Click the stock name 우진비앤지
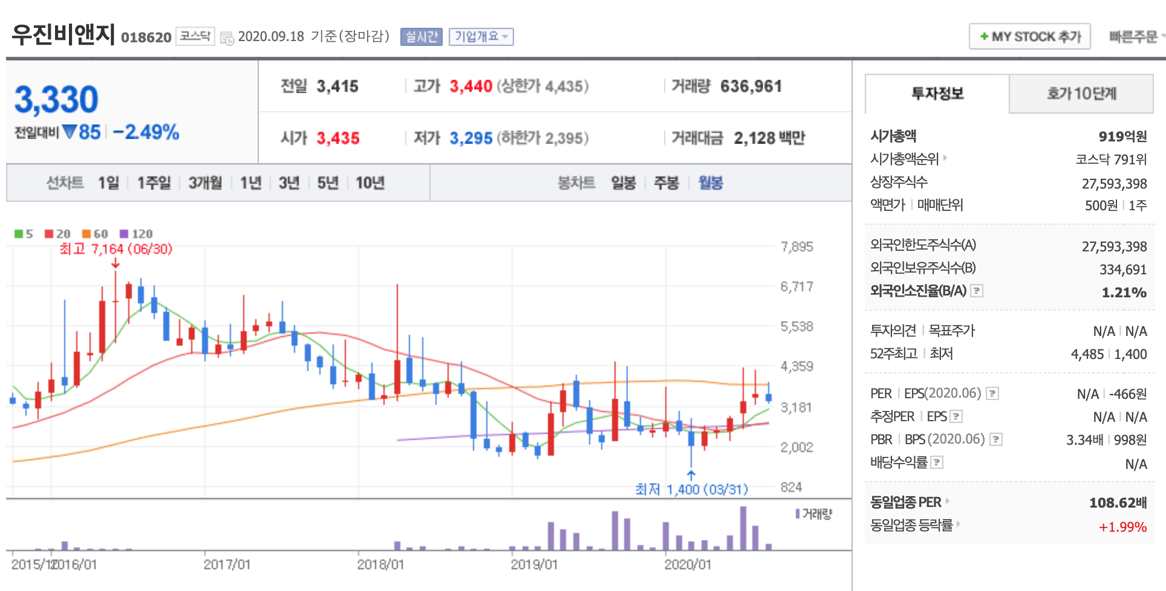The width and height of the screenshot is (1166, 591). point(63,34)
